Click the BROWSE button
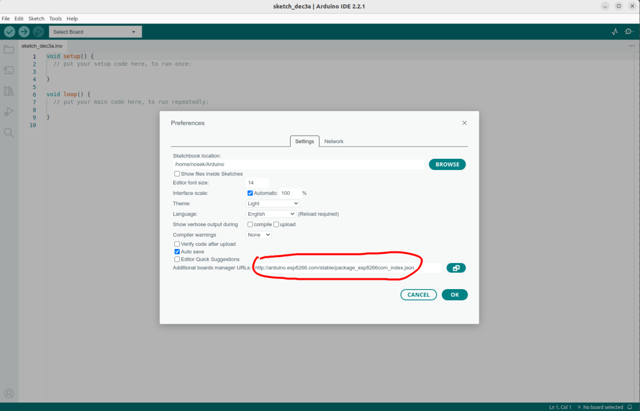This screenshot has height=411, width=640. [x=447, y=164]
